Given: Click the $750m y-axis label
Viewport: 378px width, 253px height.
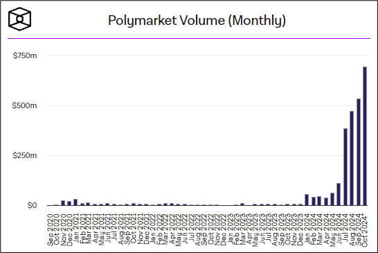Looking at the screenshot, I should (25, 55).
